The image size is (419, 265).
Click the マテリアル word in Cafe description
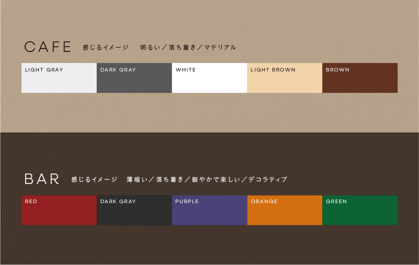(220, 48)
